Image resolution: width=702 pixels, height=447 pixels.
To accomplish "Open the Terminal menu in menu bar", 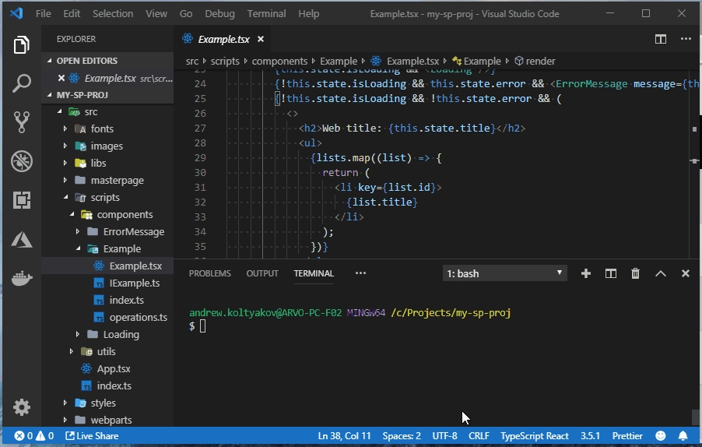I will 266,13.
